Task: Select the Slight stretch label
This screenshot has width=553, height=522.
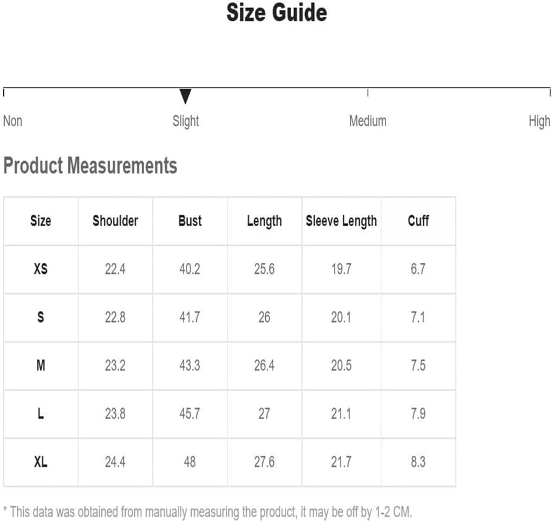Action: (185, 122)
